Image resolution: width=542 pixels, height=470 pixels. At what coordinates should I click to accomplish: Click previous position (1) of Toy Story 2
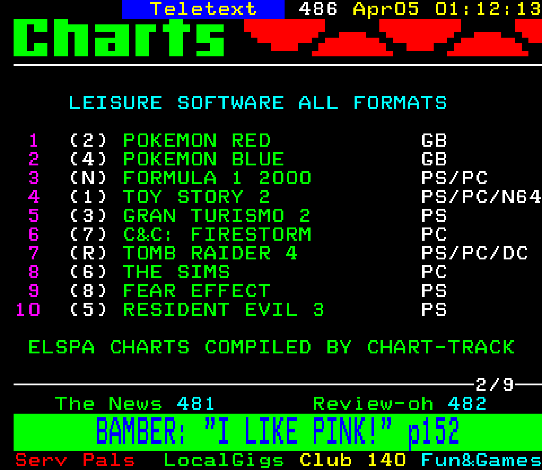[88, 197]
